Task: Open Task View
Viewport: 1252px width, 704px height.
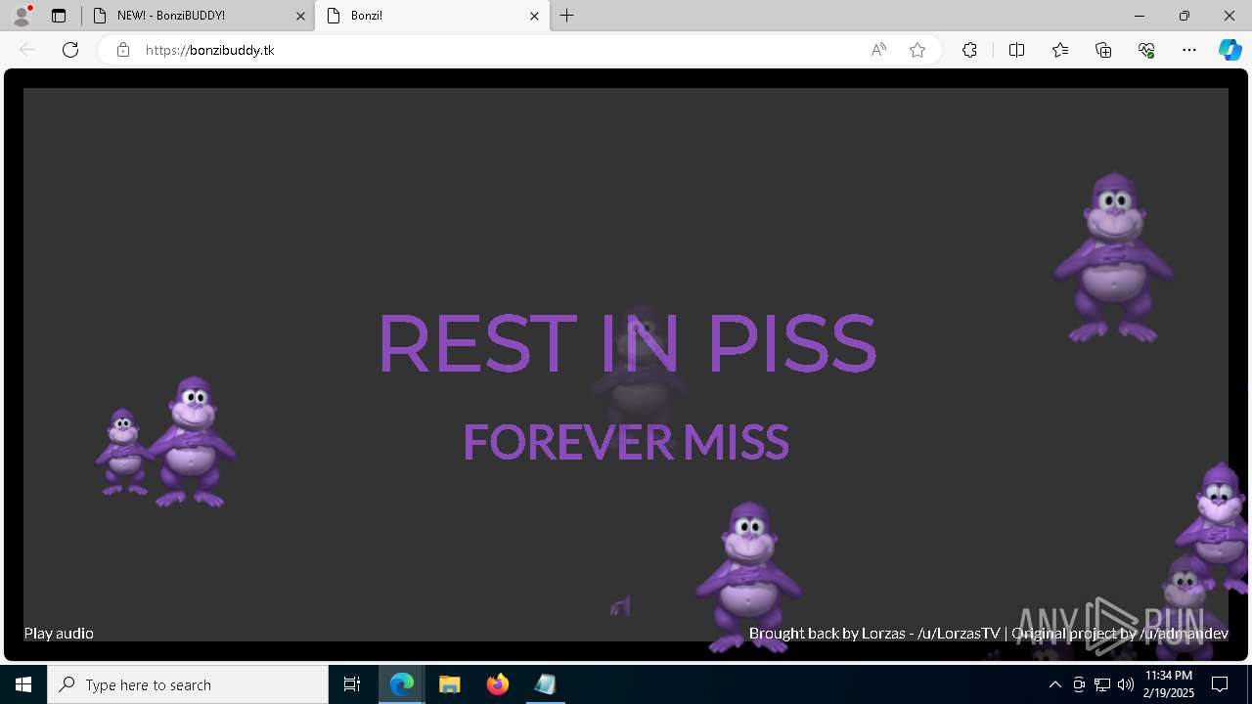Action: click(352, 684)
